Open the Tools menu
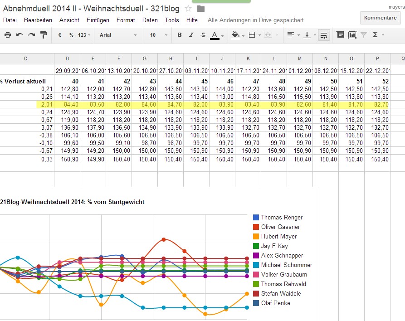405x321 pixels. 172,20
